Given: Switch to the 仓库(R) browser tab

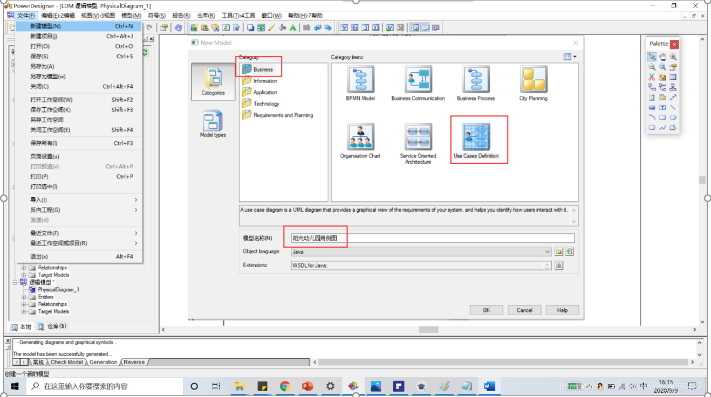Looking at the screenshot, I should (52, 326).
